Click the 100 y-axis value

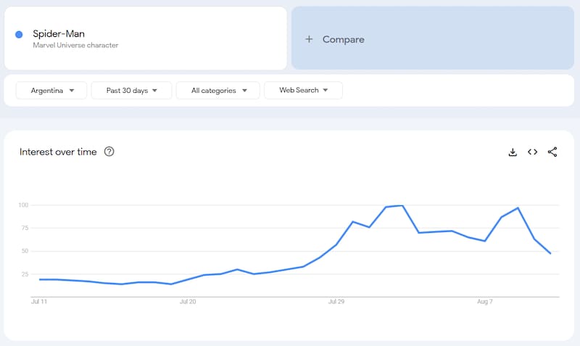tap(23, 205)
